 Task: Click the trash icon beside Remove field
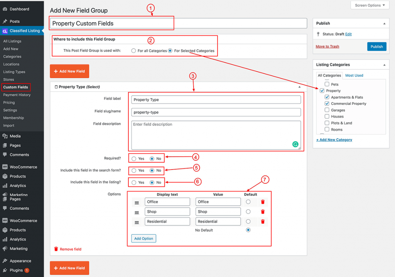[x=56, y=249]
